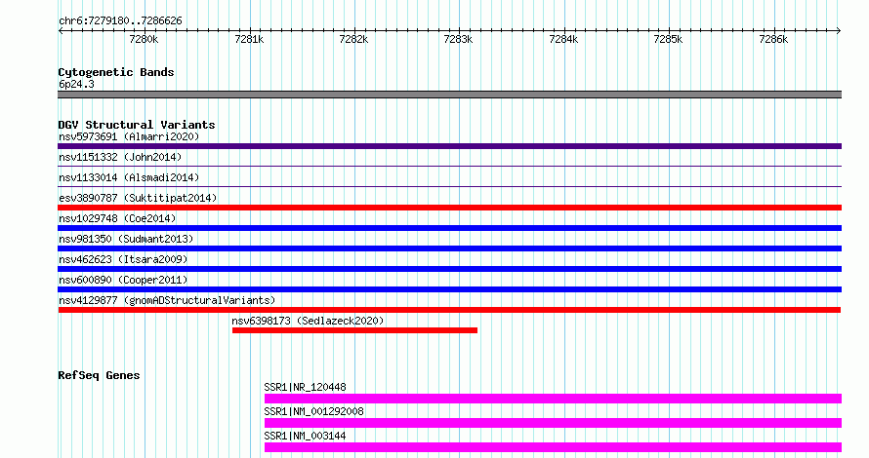Open nsv1133014 (Alsmadi2014) variant label

pos(129,177)
